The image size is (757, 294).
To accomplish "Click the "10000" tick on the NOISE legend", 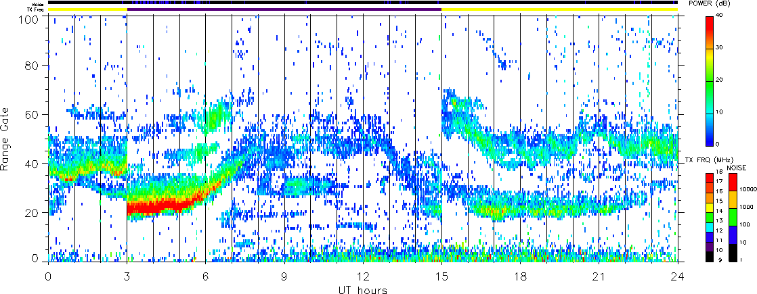I will (x=750, y=191).
